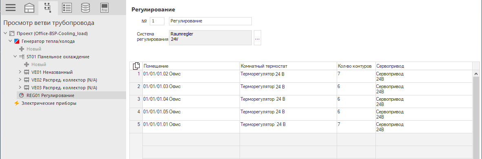
Task: Click thermostat cell in row 01/01/01.04
Action: click(x=288, y=101)
